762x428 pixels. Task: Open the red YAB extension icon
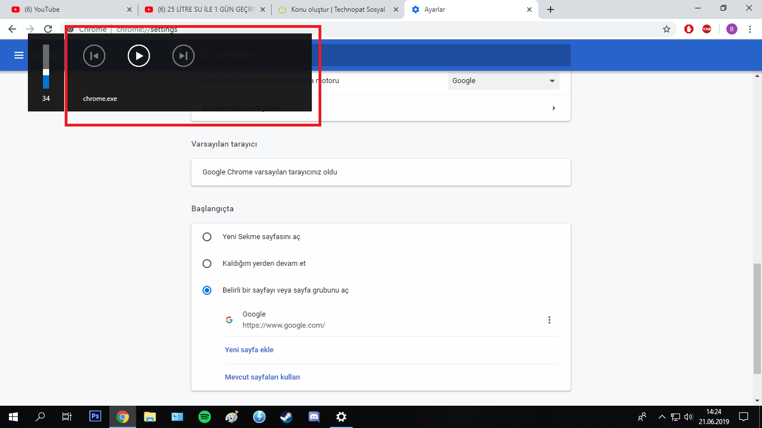click(707, 29)
